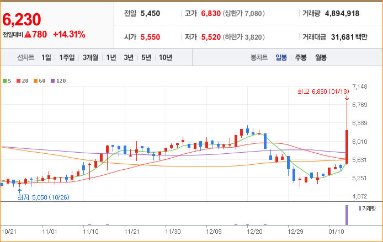Click the 11/21 date axis label

point(132,232)
